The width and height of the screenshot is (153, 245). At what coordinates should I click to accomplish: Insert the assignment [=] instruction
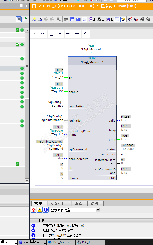[86, 34]
